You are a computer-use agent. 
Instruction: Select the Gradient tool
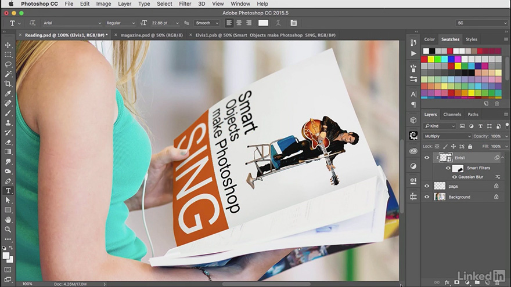(8, 152)
